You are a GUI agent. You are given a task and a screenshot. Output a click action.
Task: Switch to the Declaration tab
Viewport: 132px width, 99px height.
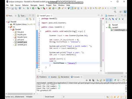coord(64,77)
